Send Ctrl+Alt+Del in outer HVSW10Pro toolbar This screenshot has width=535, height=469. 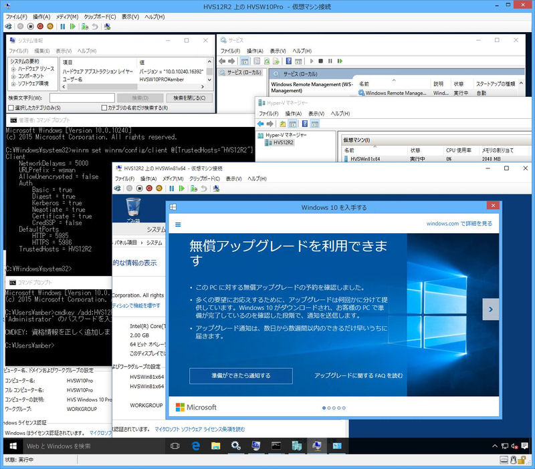(x=8, y=27)
